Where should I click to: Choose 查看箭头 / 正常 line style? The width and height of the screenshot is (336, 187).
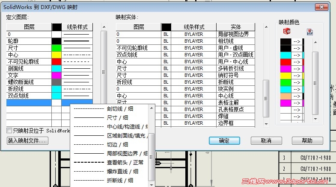[109, 162]
